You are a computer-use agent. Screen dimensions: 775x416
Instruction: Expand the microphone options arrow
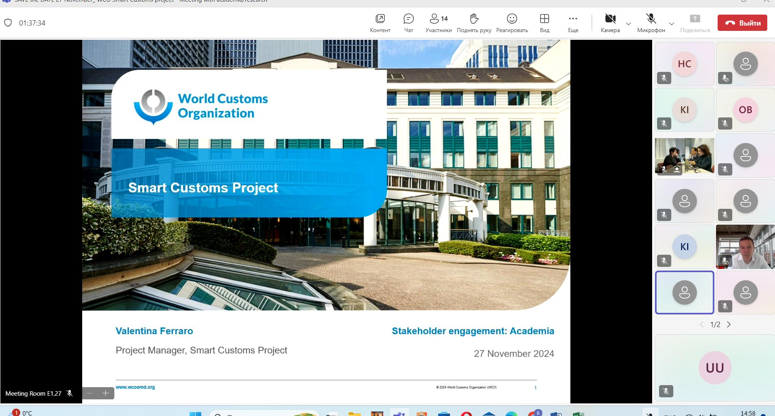[672, 24]
